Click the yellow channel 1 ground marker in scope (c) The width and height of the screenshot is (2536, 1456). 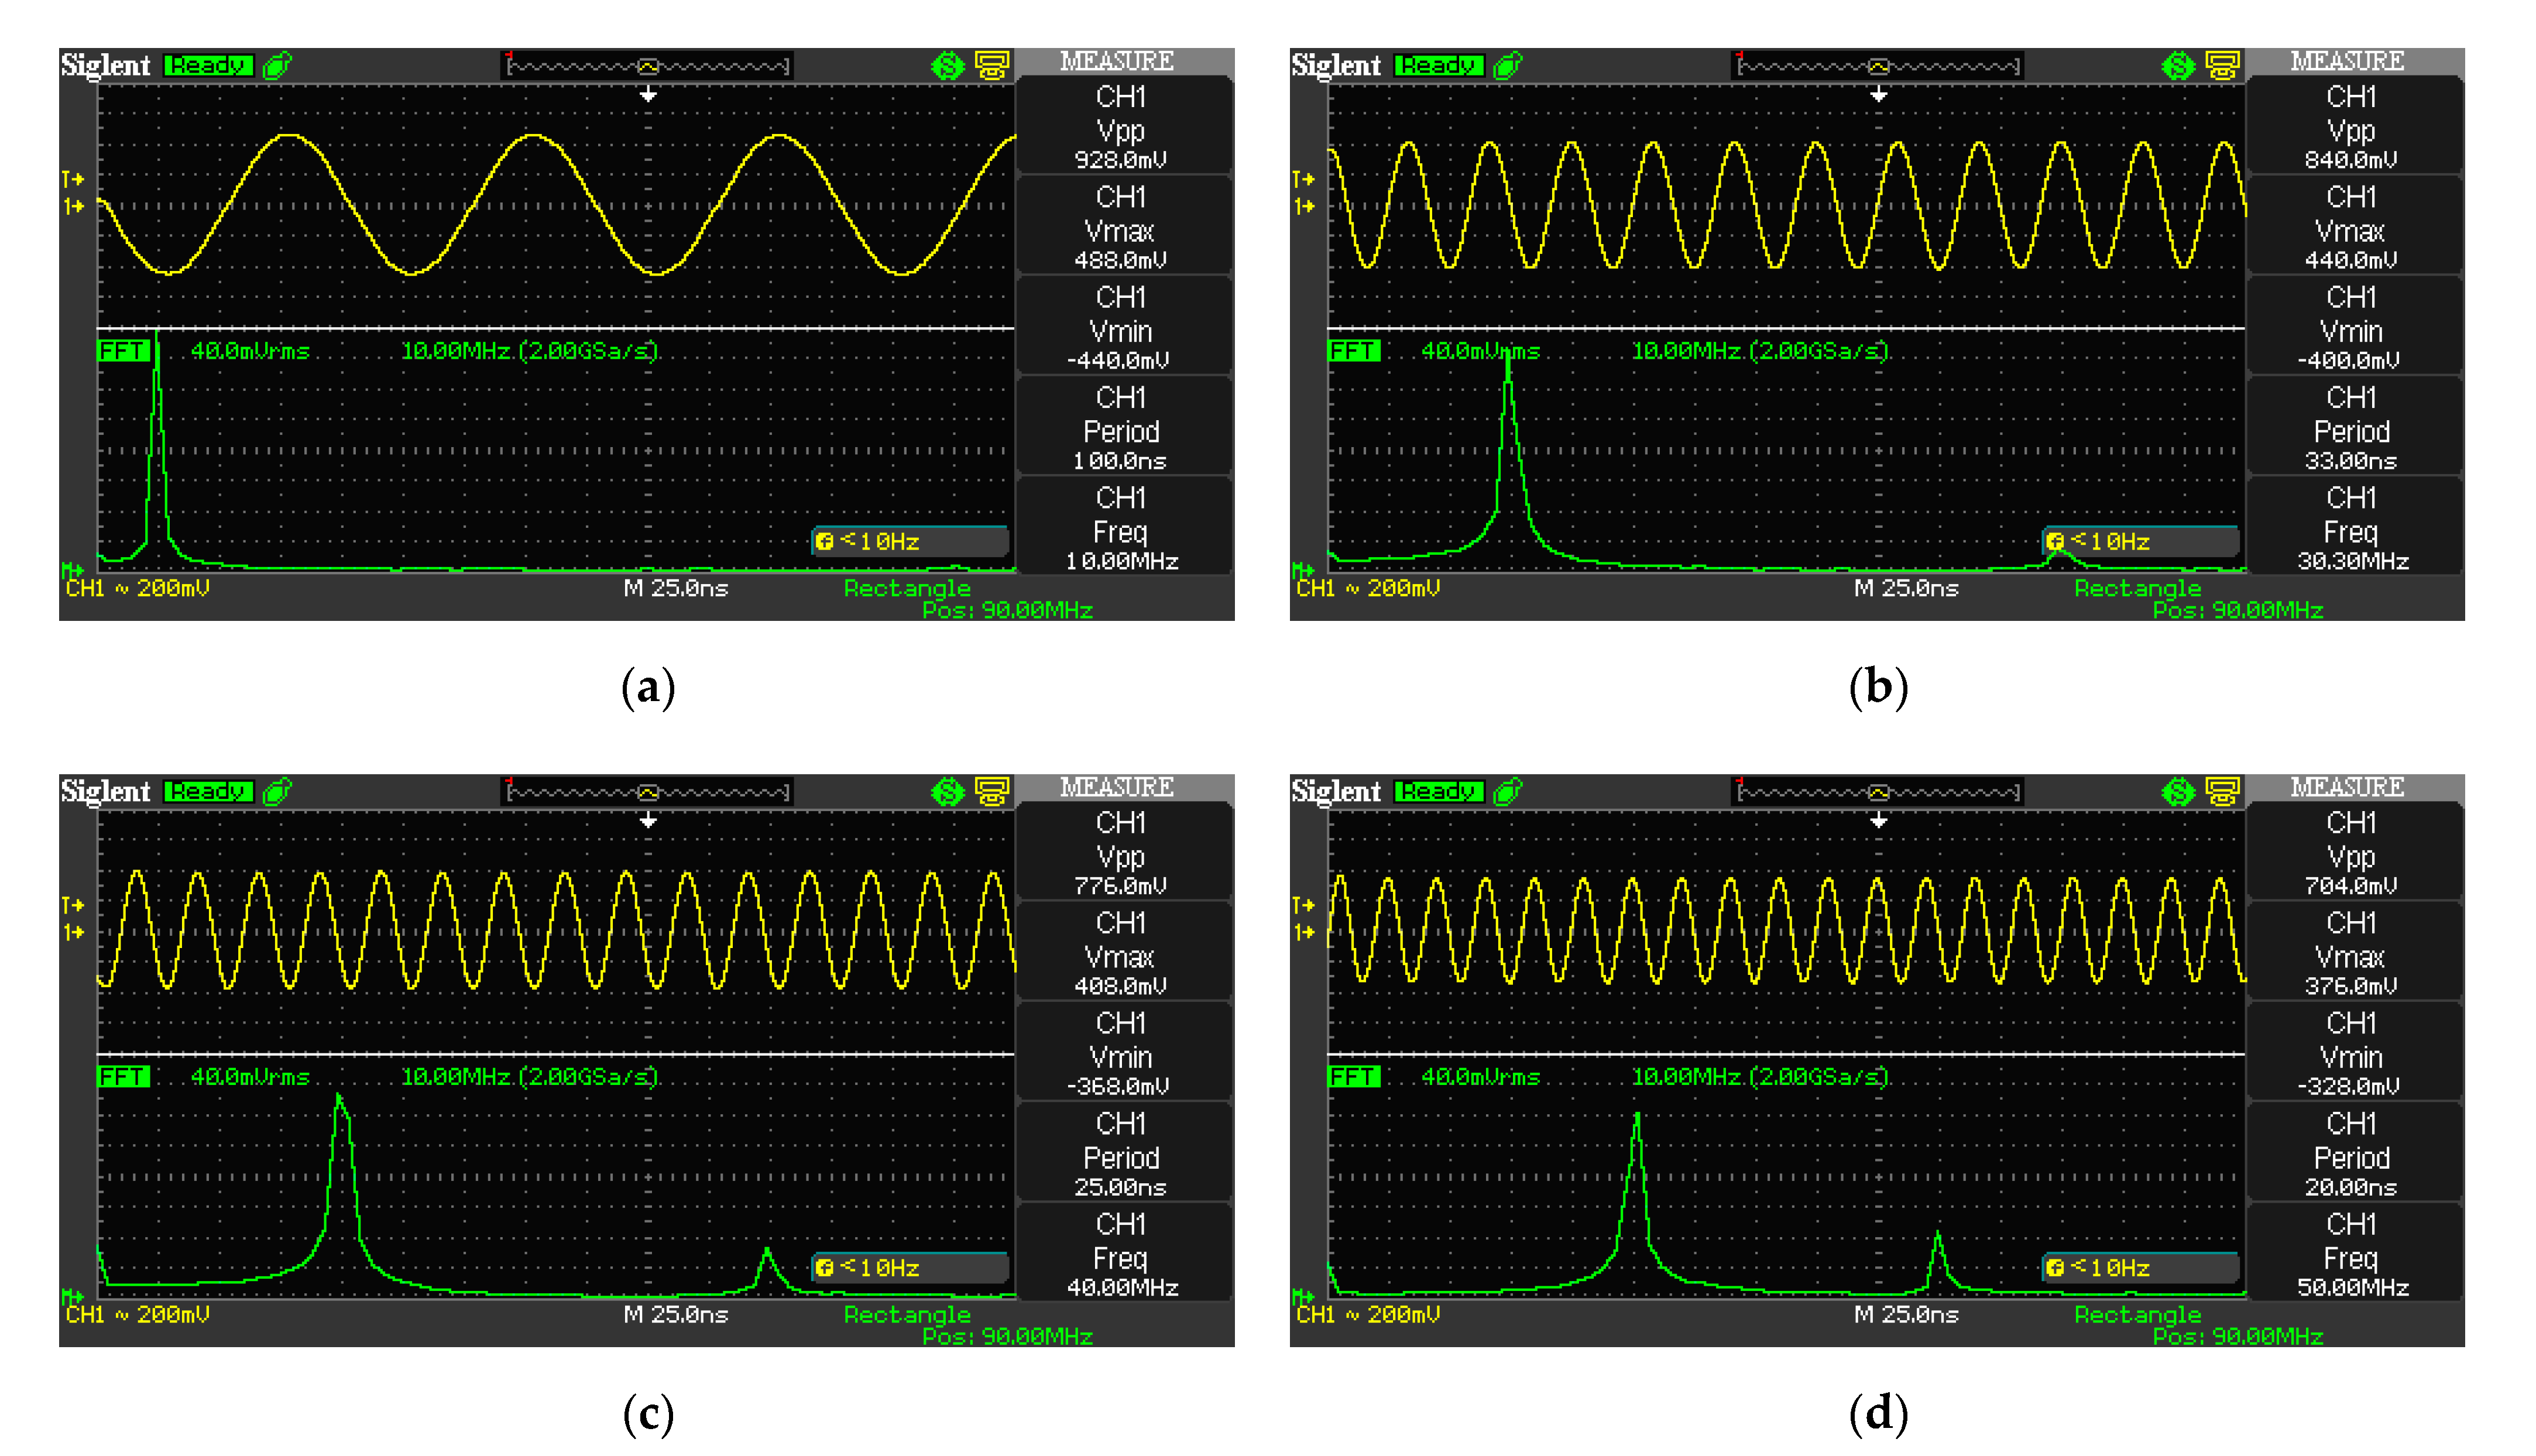73,933
